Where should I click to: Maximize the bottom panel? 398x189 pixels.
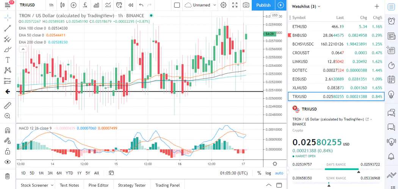(279, 185)
